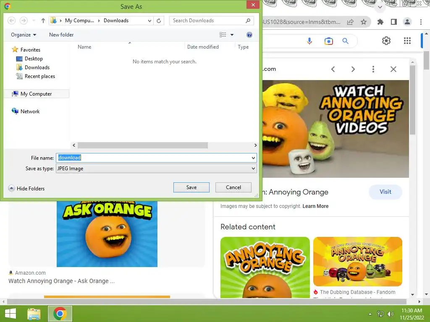This screenshot has height=322, width=430.
Task: Click Save button
Action: pos(191,187)
